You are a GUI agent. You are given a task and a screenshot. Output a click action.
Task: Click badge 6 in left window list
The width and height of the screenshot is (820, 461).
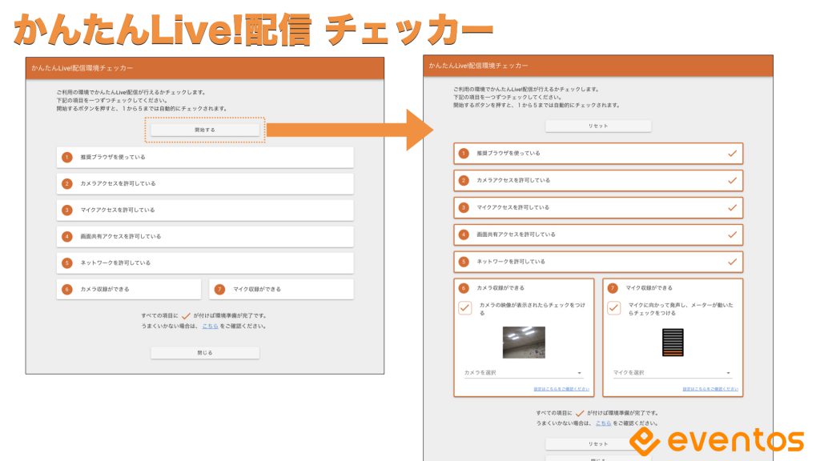point(67,289)
